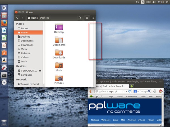Open the Canais link on sapo bar
This screenshot has width=170, height=127.
(120, 97)
